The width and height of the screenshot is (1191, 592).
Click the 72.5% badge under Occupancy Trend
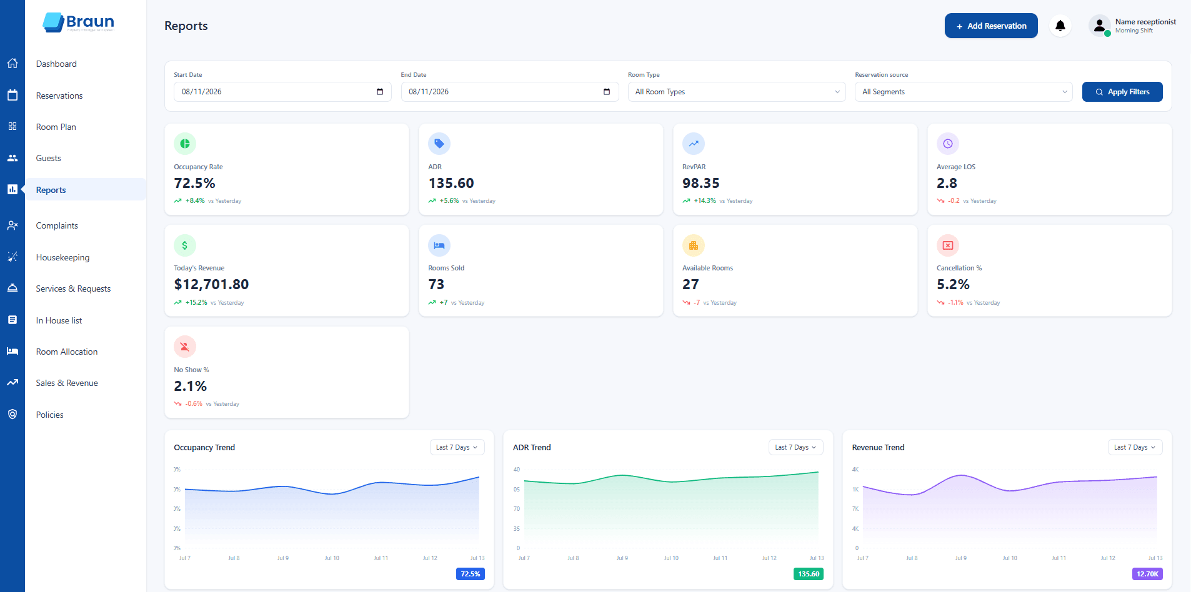pos(471,574)
